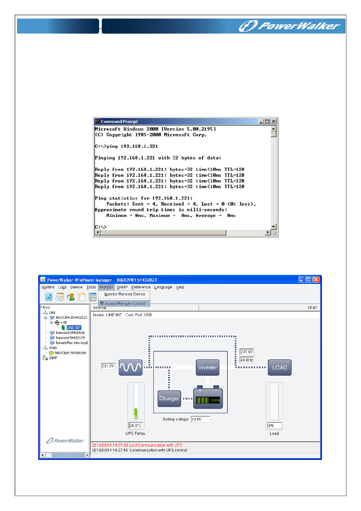
Task: Click tree panel horizontal scrollbar right arrow
Action: point(87,455)
